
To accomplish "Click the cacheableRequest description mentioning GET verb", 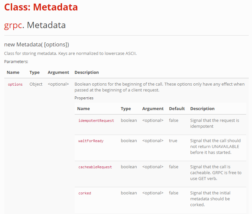I will pos(216,173).
